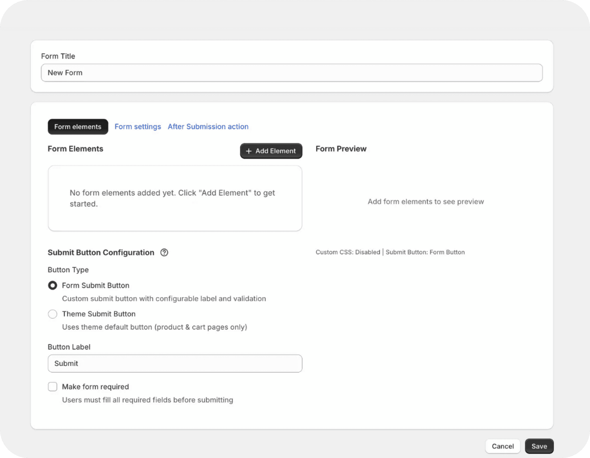Click the Add Element button
Image resolution: width=590 pixels, height=458 pixels.
point(270,151)
